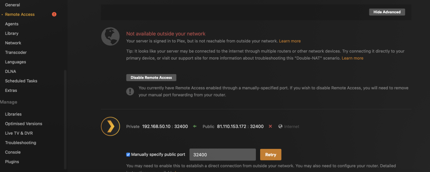Open General settings
Screen dimensions: 430x172
(12, 5)
